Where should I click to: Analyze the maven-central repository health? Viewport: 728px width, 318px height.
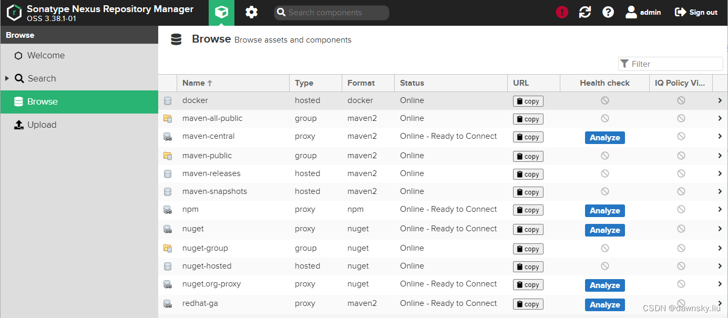click(x=604, y=138)
